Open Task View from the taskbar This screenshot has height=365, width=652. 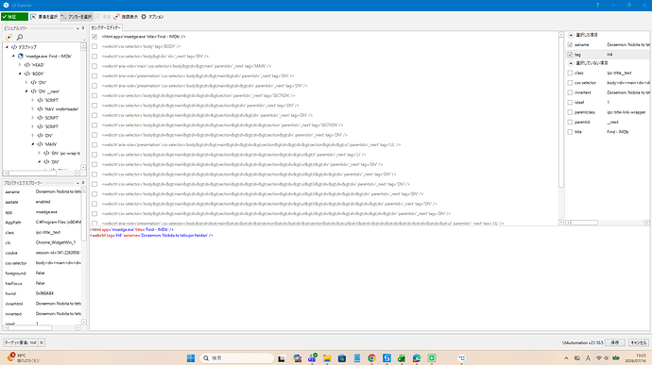[282, 358]
